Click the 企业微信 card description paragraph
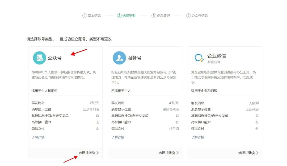The image size is (287, 166). pyautogui.click(x=223, y=77)
